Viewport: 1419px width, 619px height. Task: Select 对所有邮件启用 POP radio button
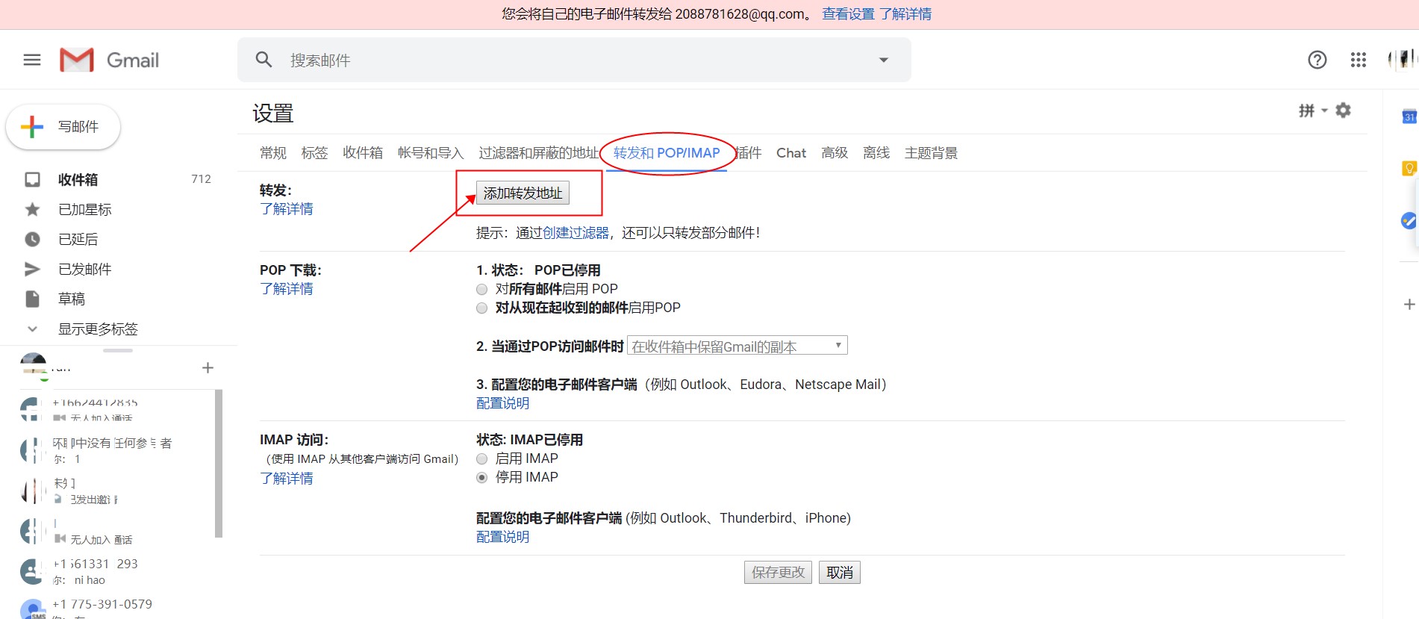481,289
